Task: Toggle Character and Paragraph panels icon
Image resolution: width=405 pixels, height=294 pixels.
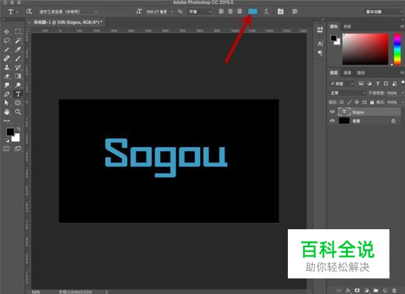Action: click(280, 11)
